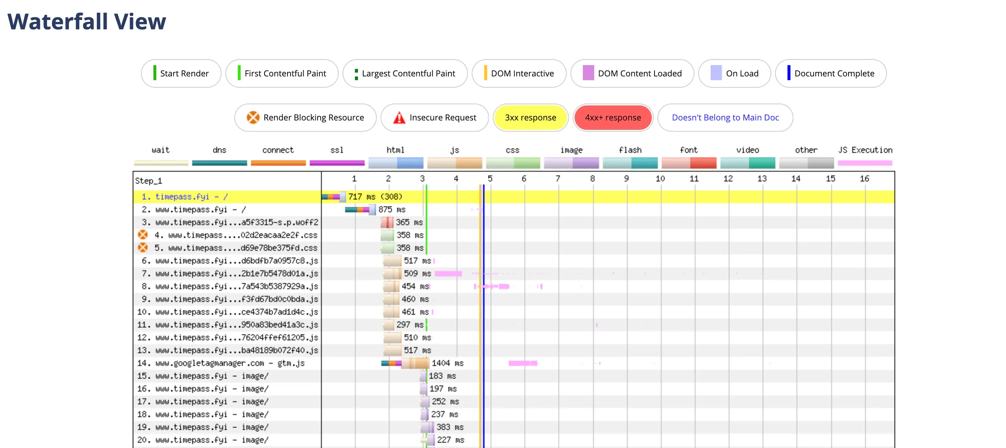The image size is (1006, 448).
Task: Click the 875 ms bar on request 2
Action: pos(360,210)
